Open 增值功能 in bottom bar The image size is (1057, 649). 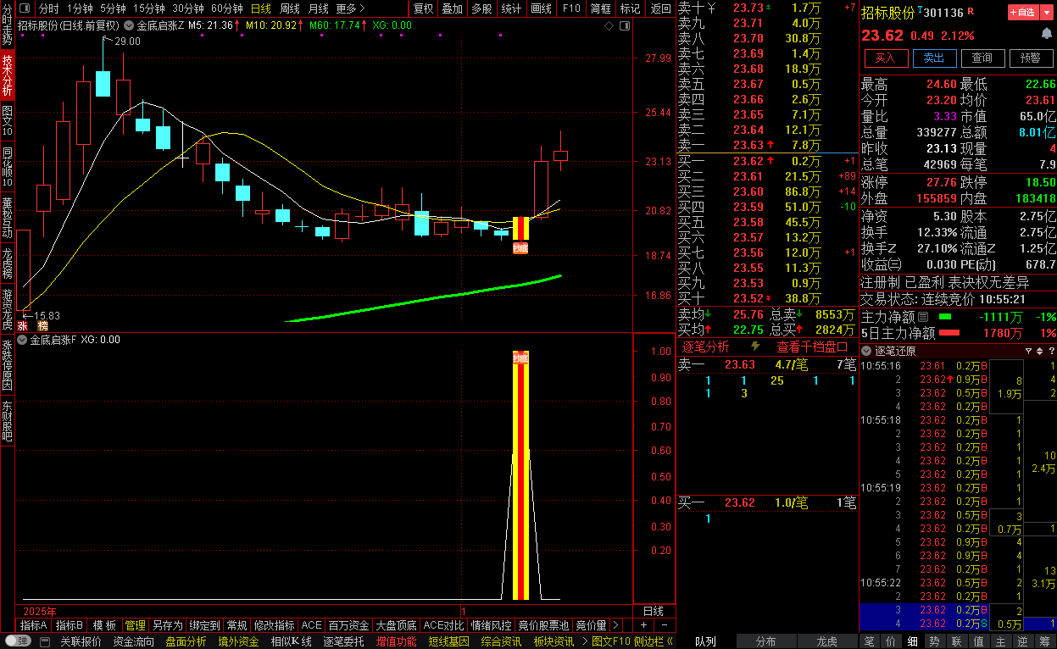[x=397, y=641]
